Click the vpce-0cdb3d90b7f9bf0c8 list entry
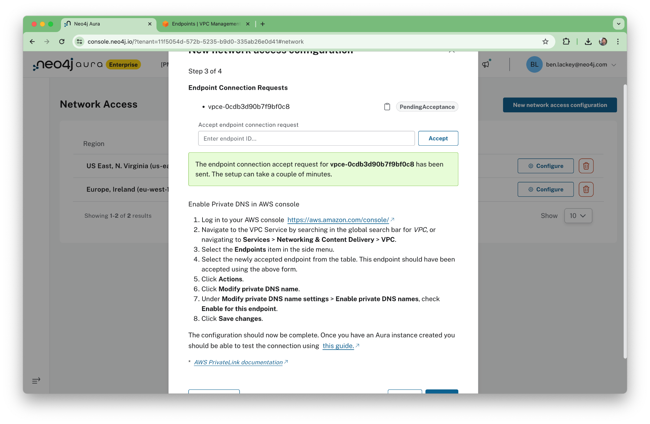 point(249,107)
